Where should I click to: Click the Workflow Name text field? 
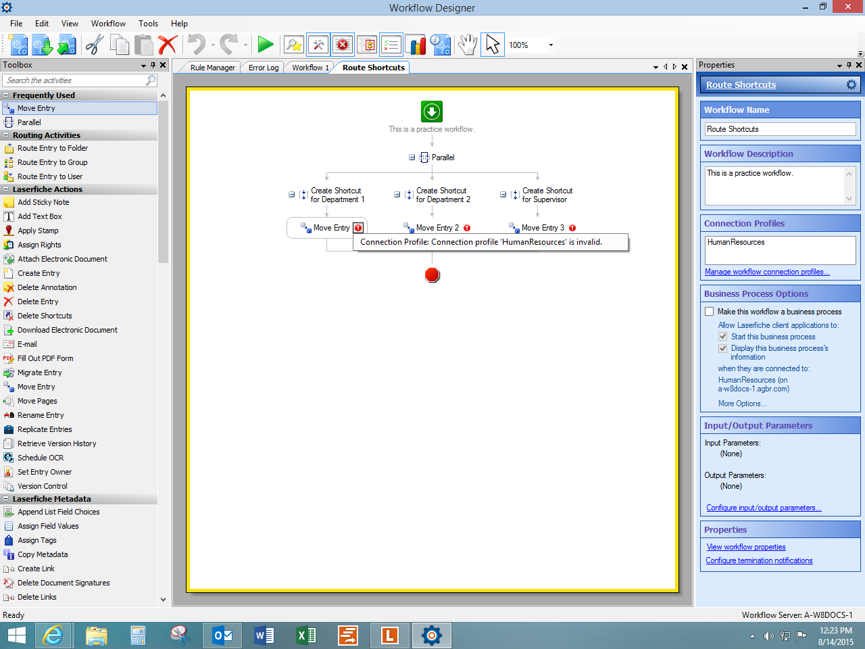pyautogui.click(x=781, y=129)
